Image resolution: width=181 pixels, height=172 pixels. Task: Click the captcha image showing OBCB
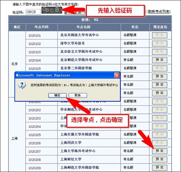click(52, 10)
